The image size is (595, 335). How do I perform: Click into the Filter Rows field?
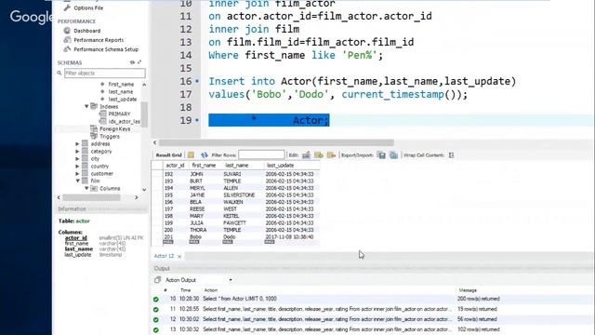coord(261,155)
